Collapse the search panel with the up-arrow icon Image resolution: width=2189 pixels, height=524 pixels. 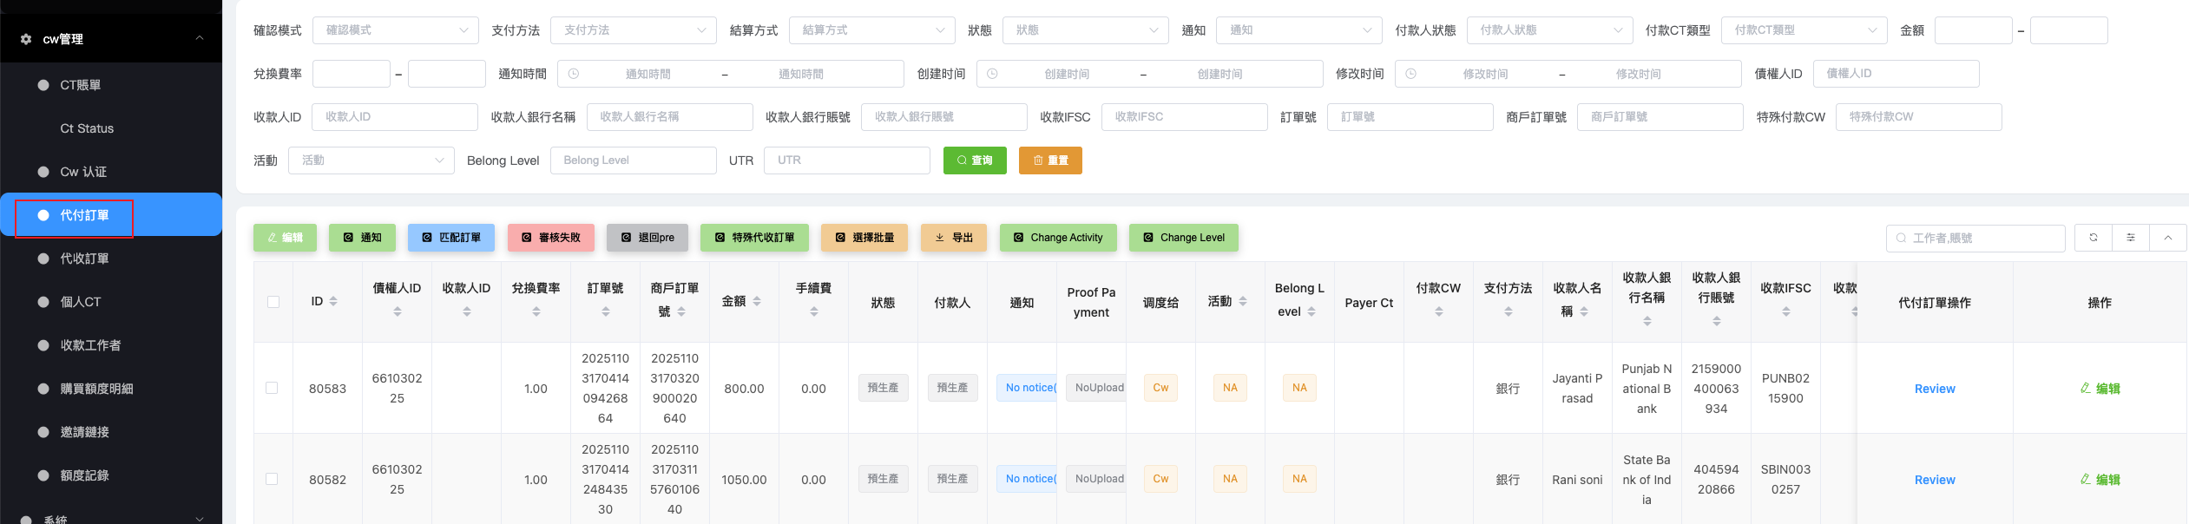[x=2167, y=238]
